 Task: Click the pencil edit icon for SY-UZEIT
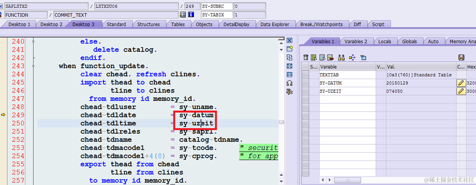tap(461, 91)
